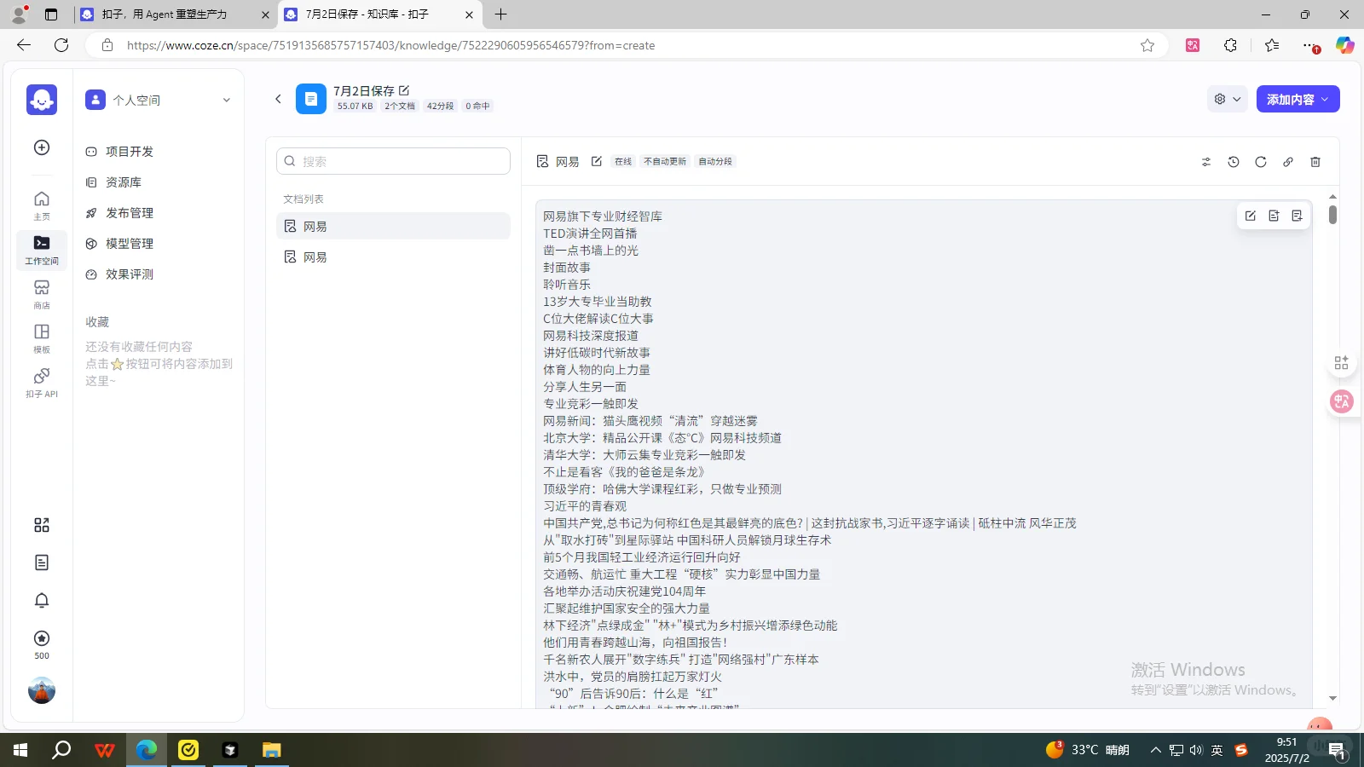Go back with the arrow beside 7月2日保存
Viewport: 1364px width, 767px height.
(x=278, y=99)
